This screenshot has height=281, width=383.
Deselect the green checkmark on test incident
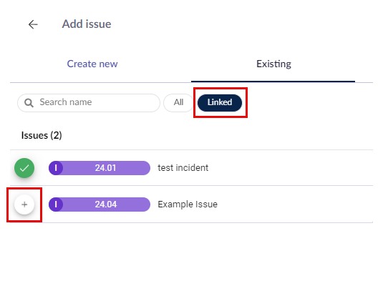[24, 168]
